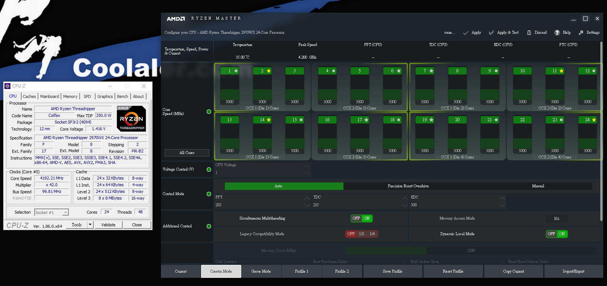This screenshot has height=286, width=607.
Task: Click the Ryzen Threadripper logo in CPU-Z
Action: 131,119
